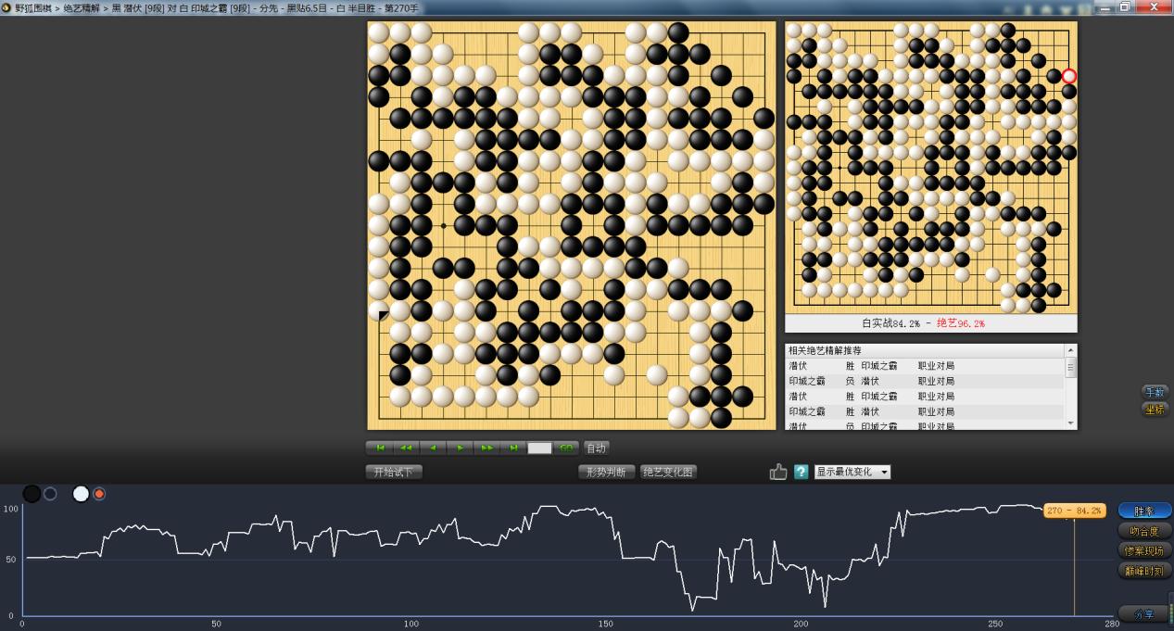Jump to the last move

[x=513, y=448]
